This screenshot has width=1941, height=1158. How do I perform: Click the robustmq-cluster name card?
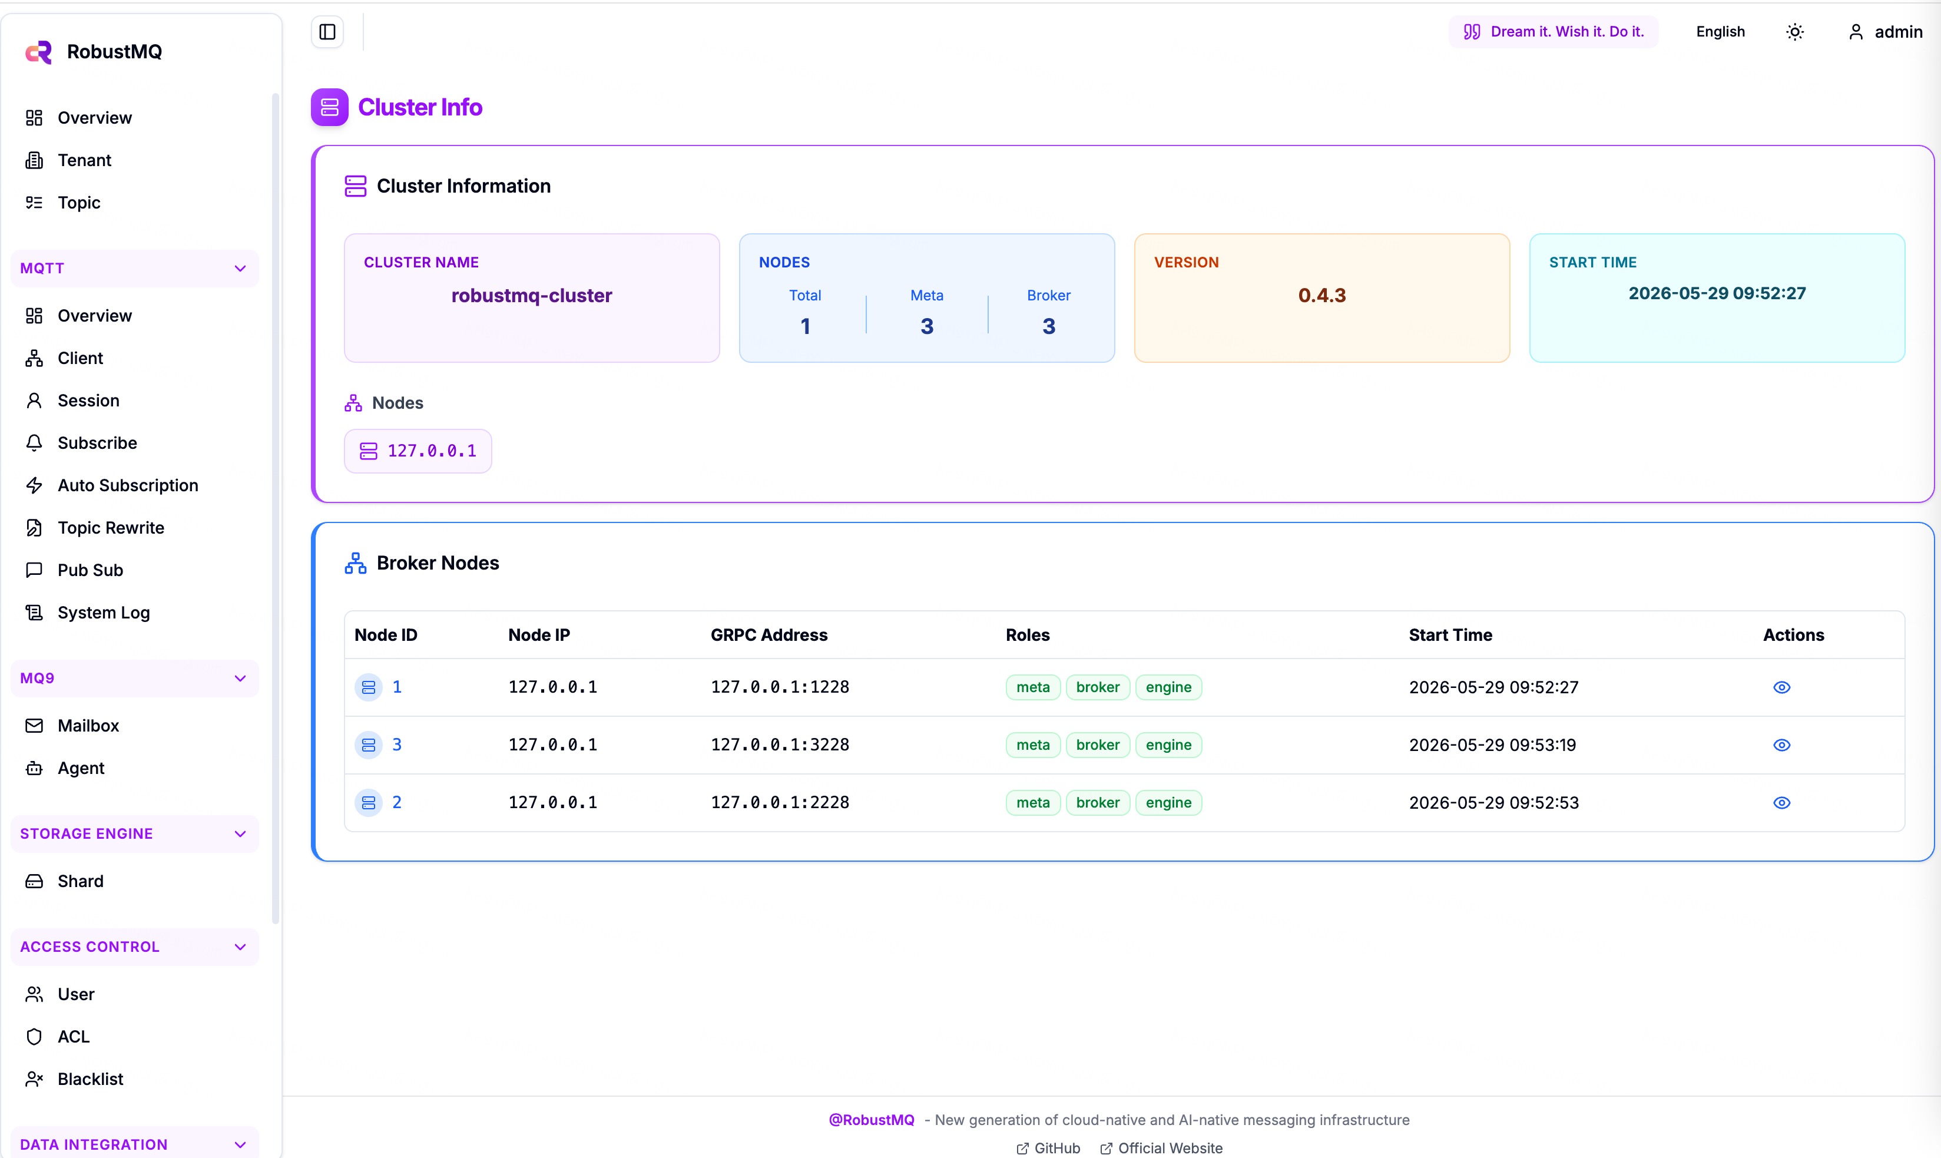click(532, 298)
